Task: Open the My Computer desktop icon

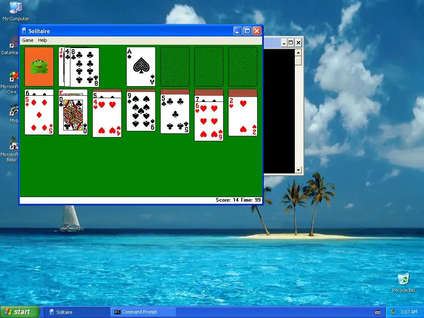Action: [x=16, y=11]
